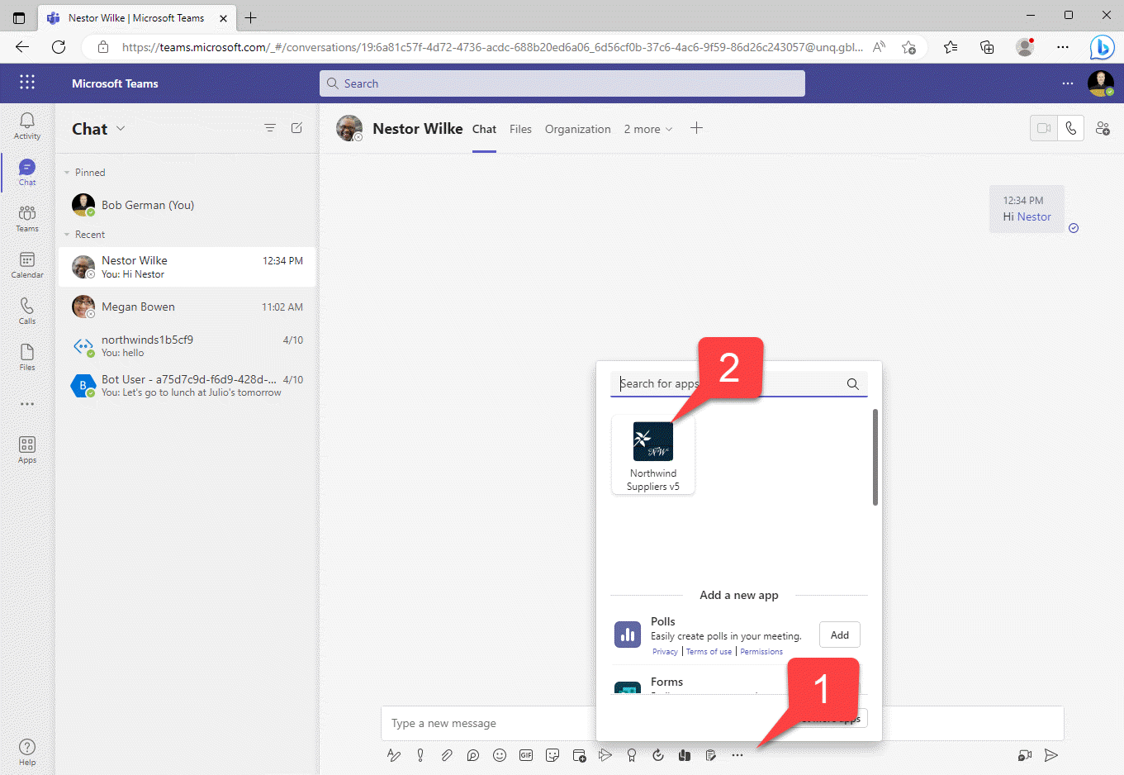
Task: Open Teams in the left rail
Action: (27, 218)
